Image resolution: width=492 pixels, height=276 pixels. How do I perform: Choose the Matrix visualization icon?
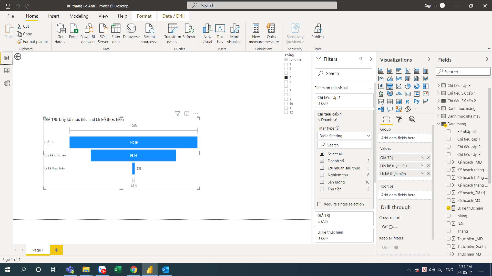pyautogui.click(x=399, y=102)
